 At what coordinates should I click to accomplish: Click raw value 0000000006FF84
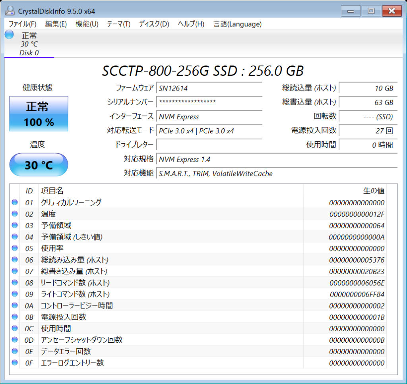[357, 294]
